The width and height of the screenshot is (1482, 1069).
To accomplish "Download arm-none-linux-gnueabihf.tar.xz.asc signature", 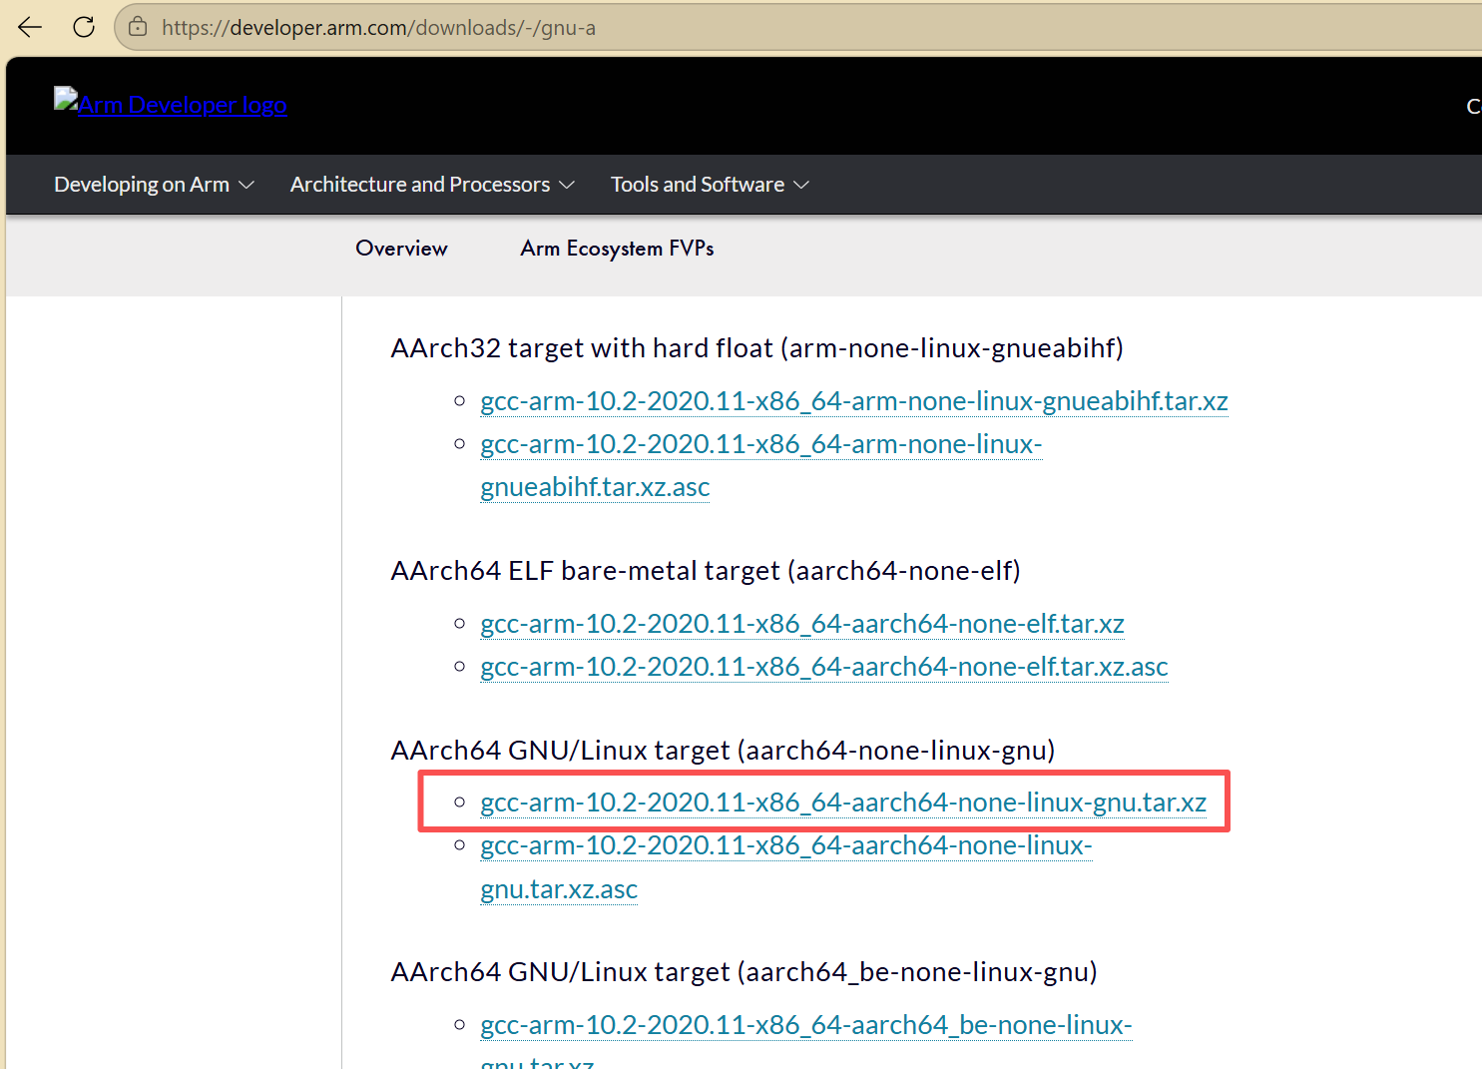I will tap(761, 465).
